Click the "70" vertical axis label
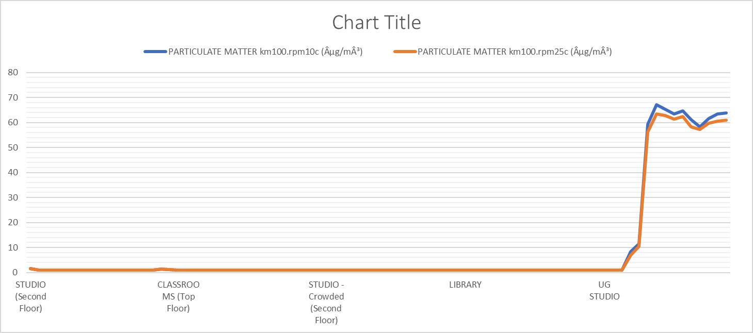Image resolution: width=753 pixels, height=333 pixels. point(13,97)
